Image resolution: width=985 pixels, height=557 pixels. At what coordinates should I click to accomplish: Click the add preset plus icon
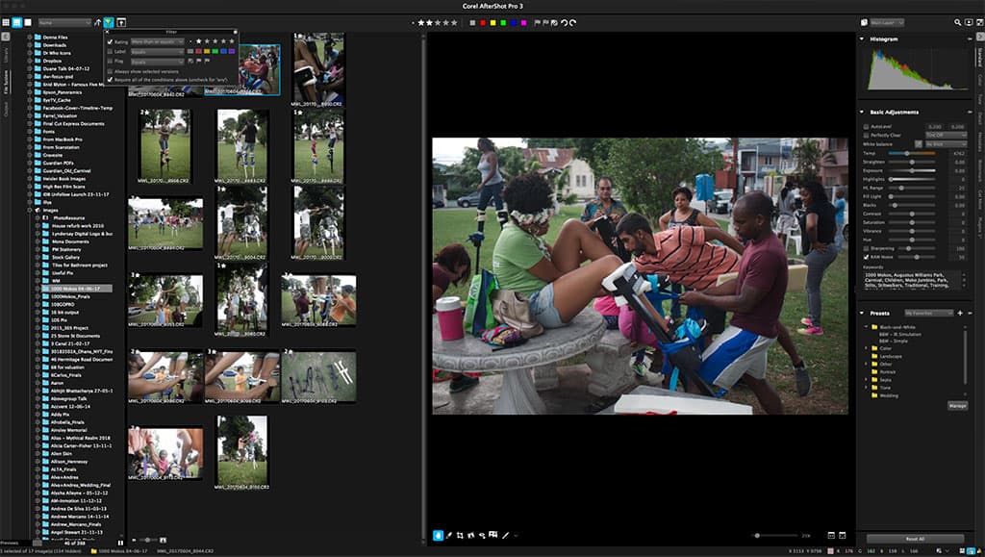[x=959, y=314]
